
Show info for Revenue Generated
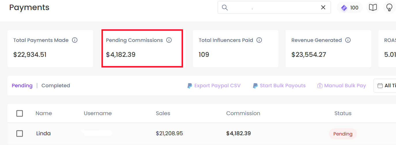point(348,40)
